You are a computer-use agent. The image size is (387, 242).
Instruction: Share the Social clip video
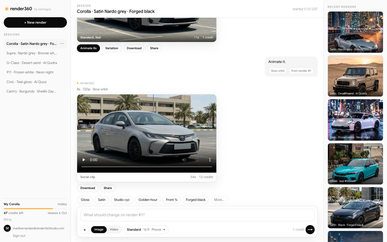[108, 188]
